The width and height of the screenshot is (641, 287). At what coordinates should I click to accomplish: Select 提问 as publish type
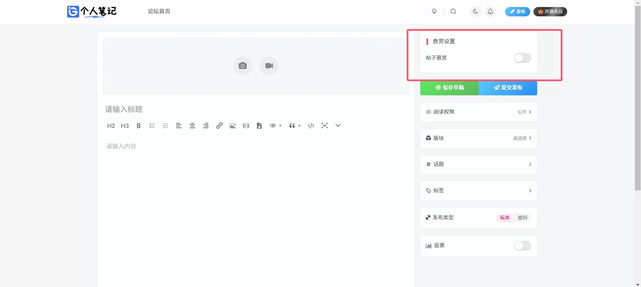pos(522,218)
